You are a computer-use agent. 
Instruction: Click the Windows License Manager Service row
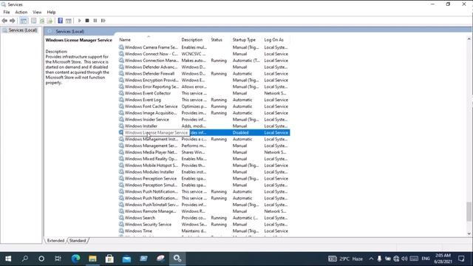[x=204, y=133]
